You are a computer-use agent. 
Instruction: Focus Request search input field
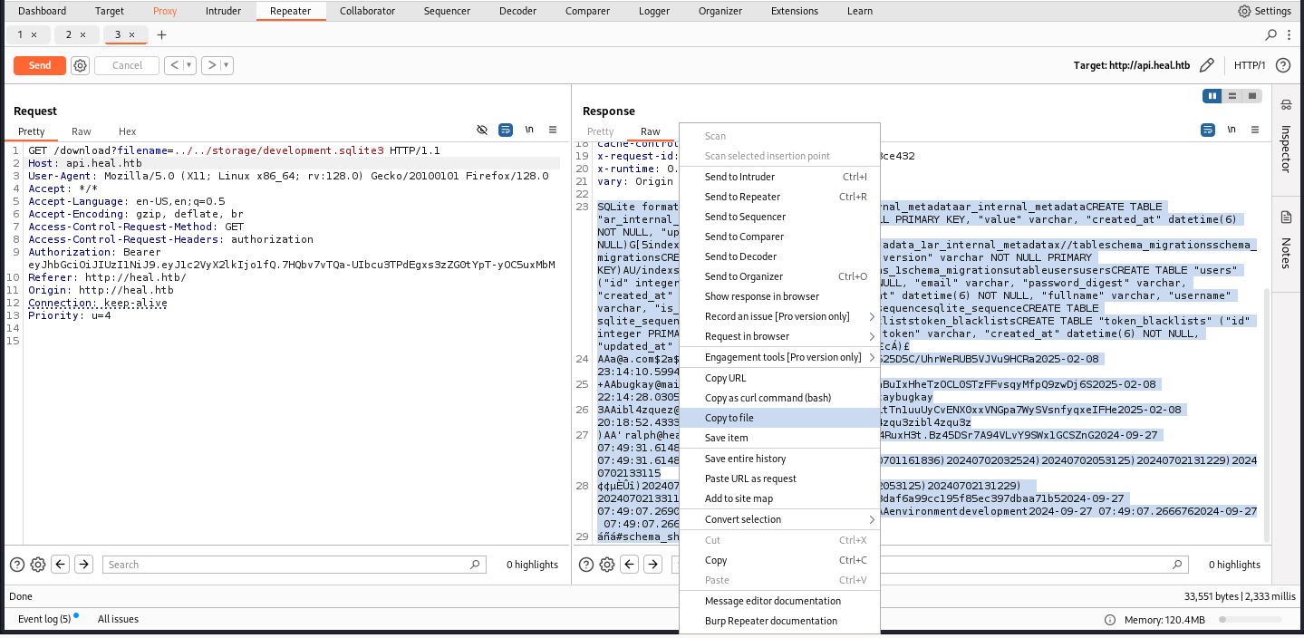(294, 565)
